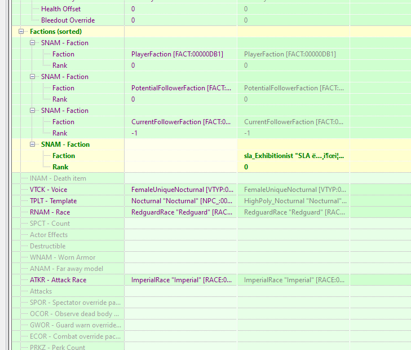Click gray RedguardRace "Redguard" value

[x=294, y=212]
